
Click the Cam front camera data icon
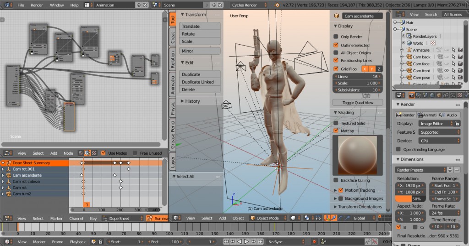coord(439,71)
